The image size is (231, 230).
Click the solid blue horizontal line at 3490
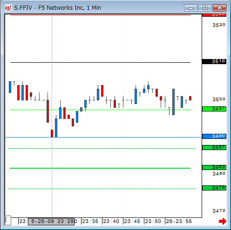pos(103,137)
